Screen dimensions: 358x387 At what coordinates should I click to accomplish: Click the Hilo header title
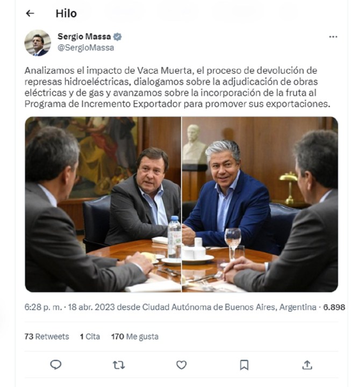pos(66,13)
